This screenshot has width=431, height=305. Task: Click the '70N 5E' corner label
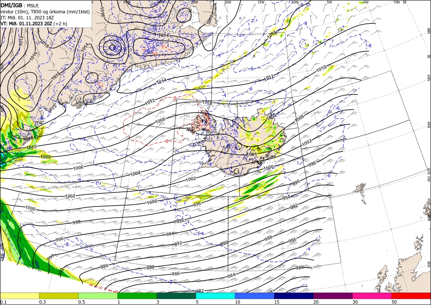[400, 2]
